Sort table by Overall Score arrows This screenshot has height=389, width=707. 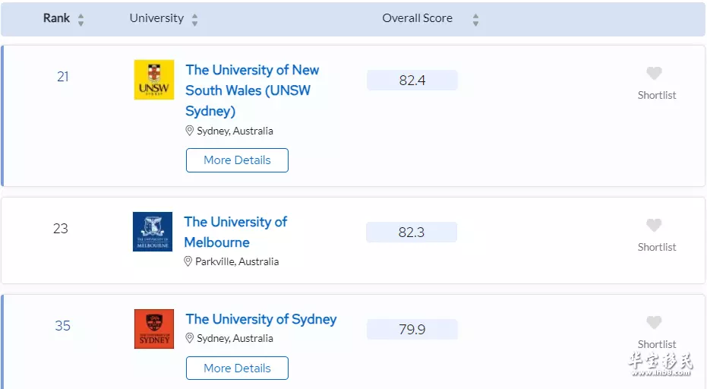475,20
